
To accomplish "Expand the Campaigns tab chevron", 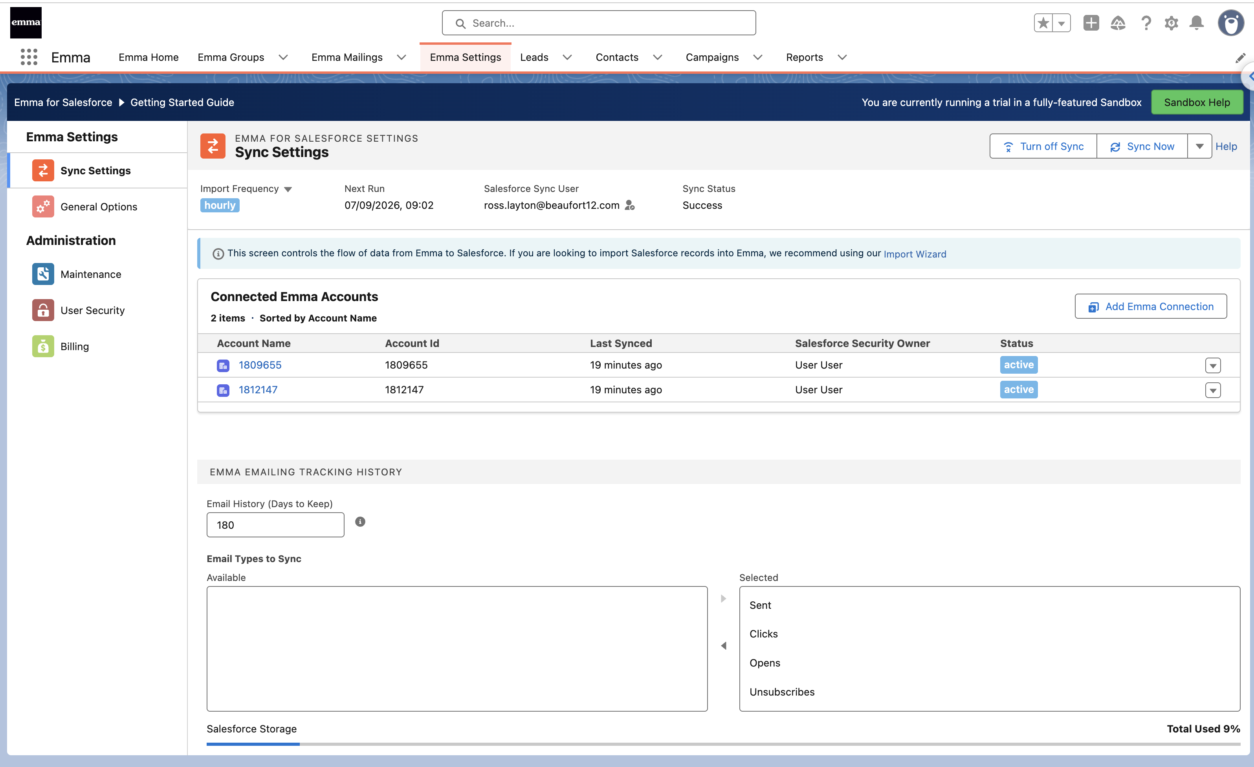I will point(758,57).
